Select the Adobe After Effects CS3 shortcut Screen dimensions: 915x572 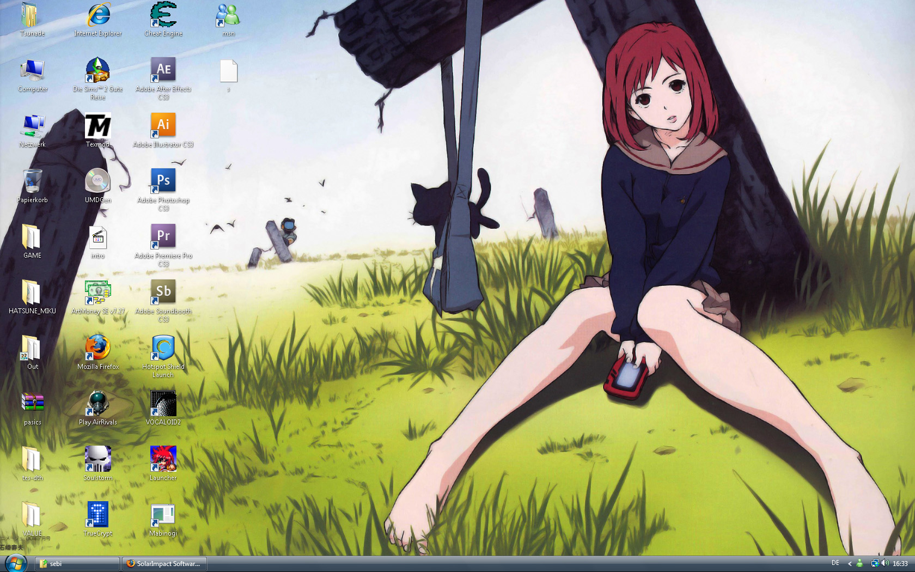(163, 71)
